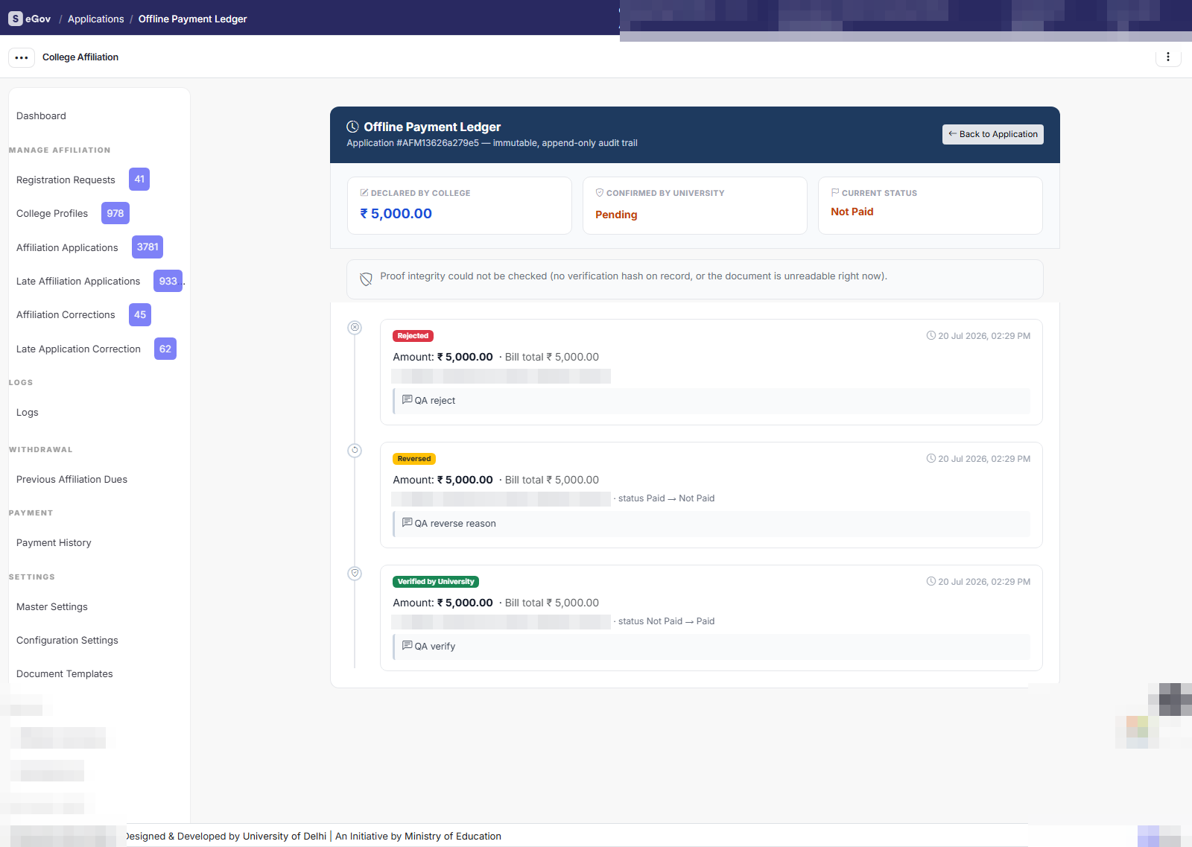Click the Reversed entry timeline marker
The height and width of the screenshot is (847, 1192).
[355, 451]
